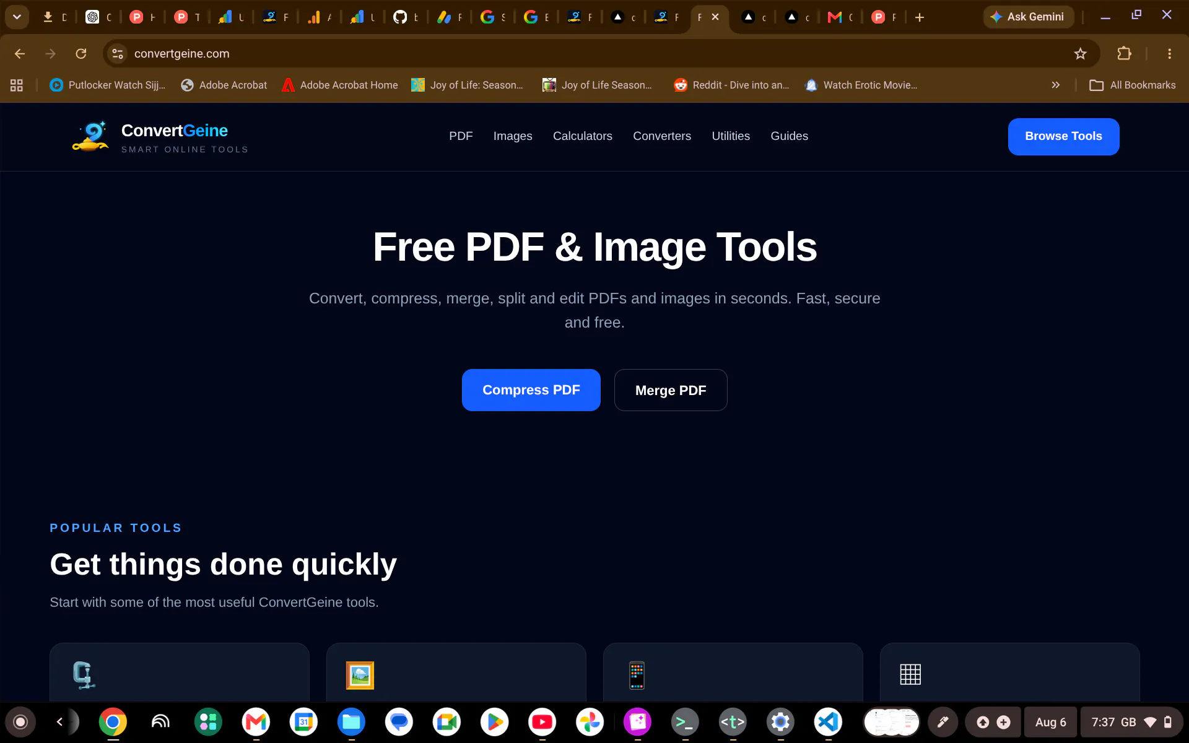Open the framed picture tool card icon
The width and height of the screenshot is (1189, 743).
tap(360, 675)
